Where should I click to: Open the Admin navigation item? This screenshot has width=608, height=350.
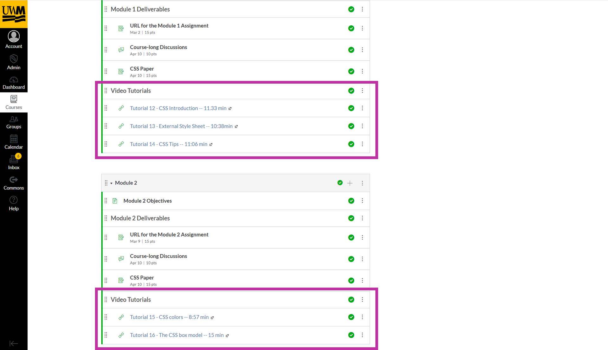tap(14, 62)
